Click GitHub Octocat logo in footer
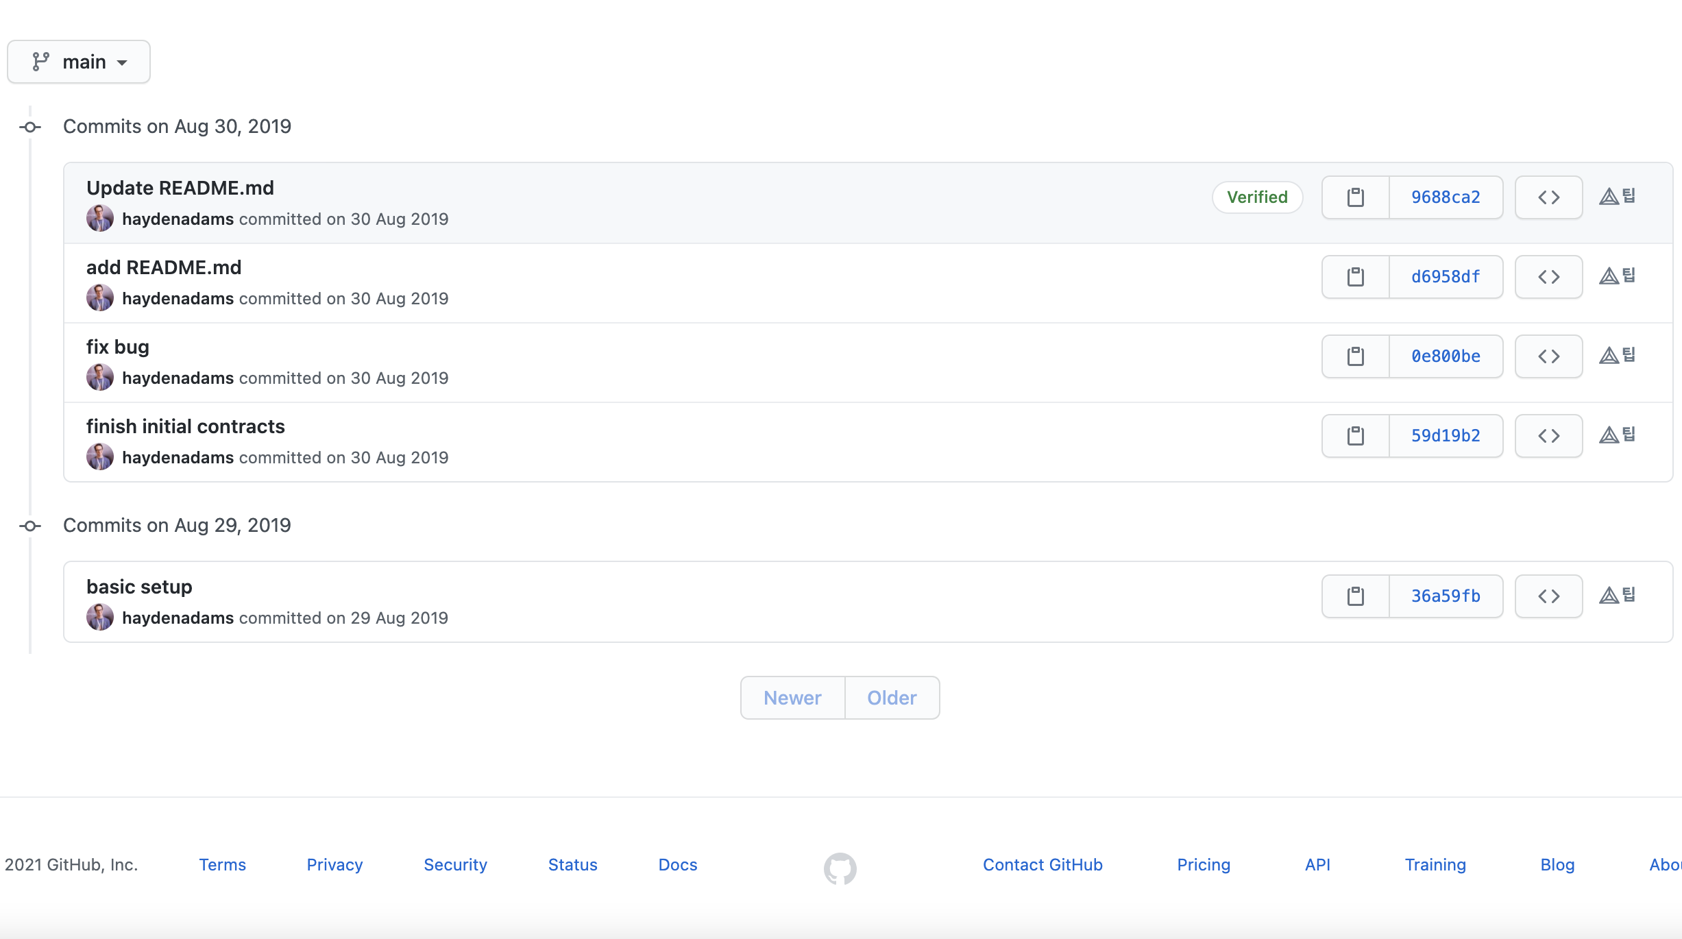This screenshot has width=1682, height=939. pyautogui.click(x=840, y=868)
